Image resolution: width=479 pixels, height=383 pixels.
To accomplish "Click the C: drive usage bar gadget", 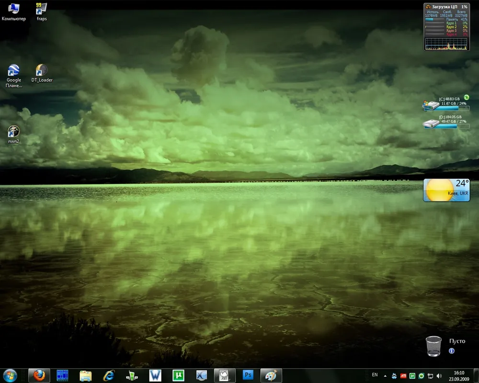I will (445, 108).
